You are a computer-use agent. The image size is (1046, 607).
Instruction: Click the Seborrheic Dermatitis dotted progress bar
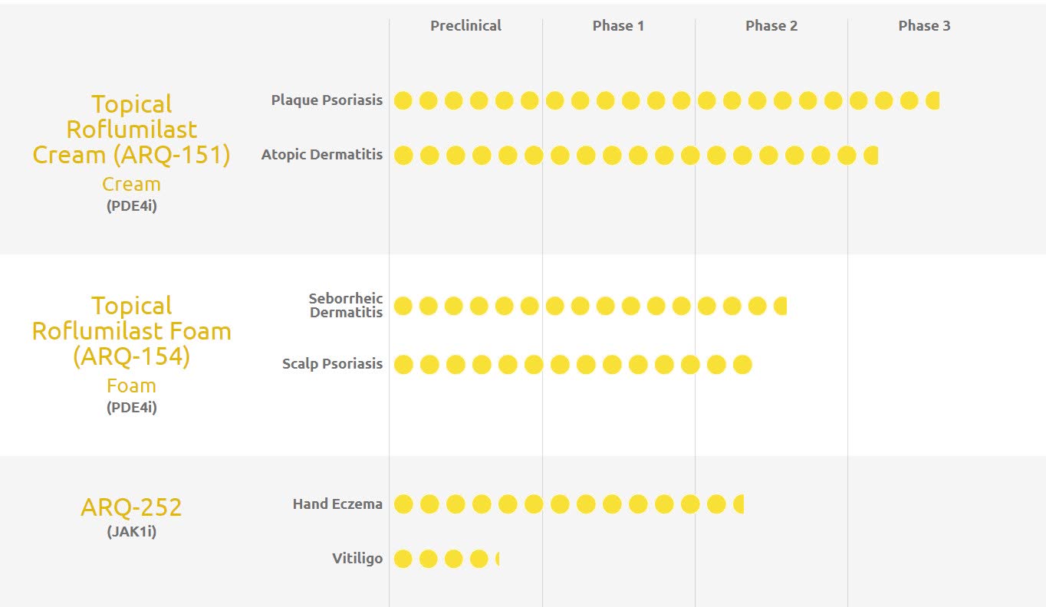point(590,307)
